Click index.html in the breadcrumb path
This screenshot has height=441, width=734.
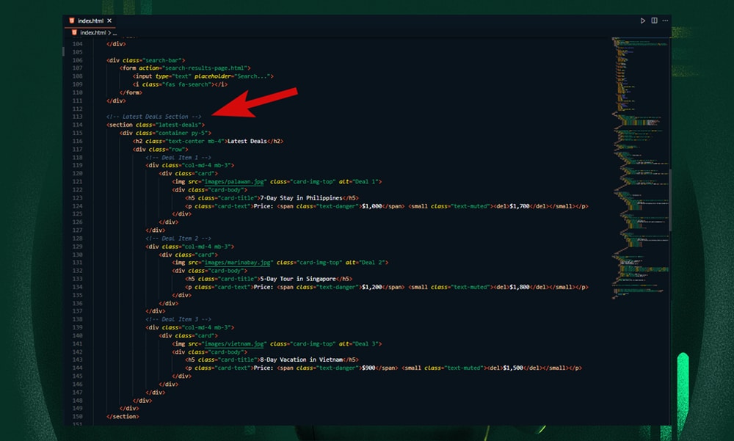tap(92, 32)
